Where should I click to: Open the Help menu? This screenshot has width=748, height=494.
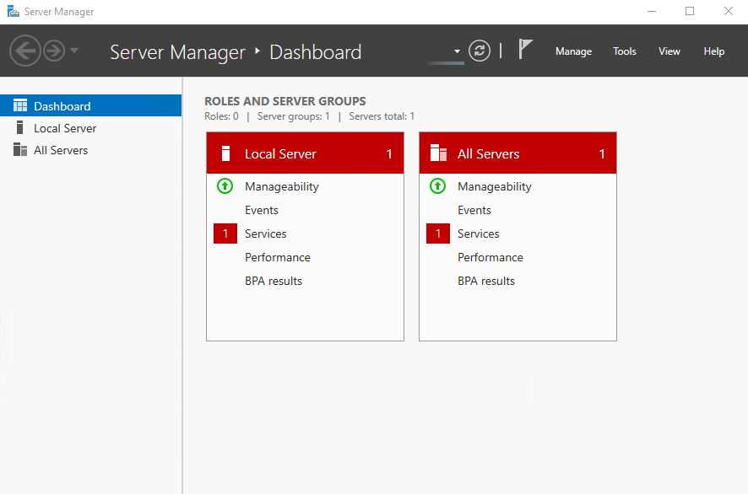[x=714, y=51]
